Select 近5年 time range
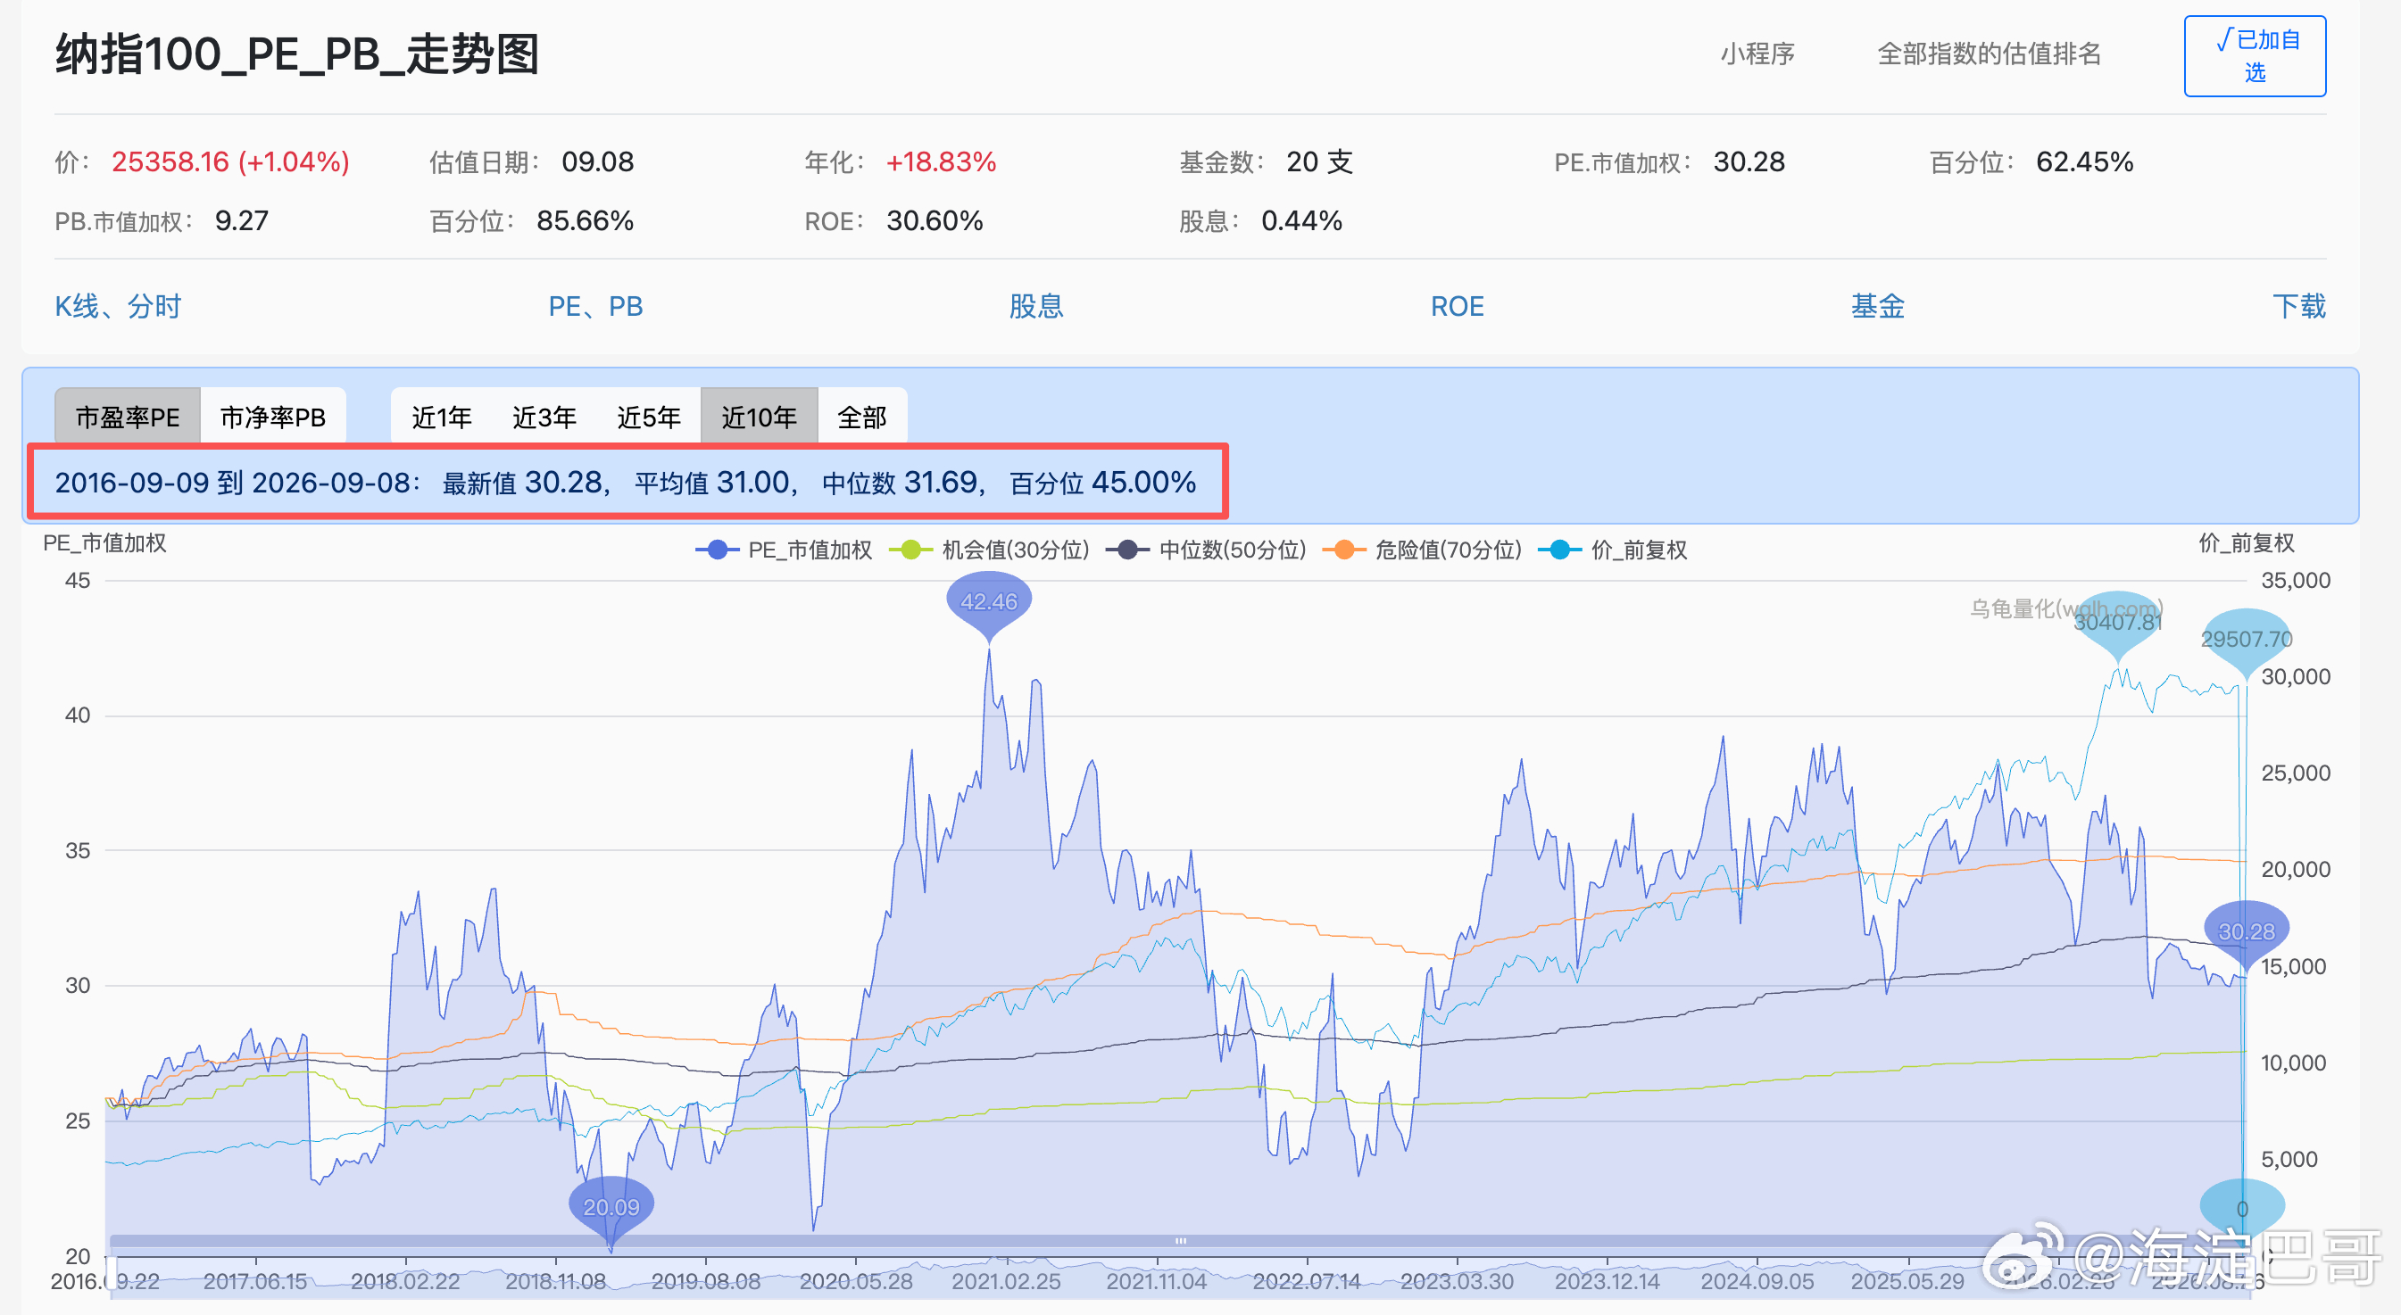 click(x=649, y=417)
